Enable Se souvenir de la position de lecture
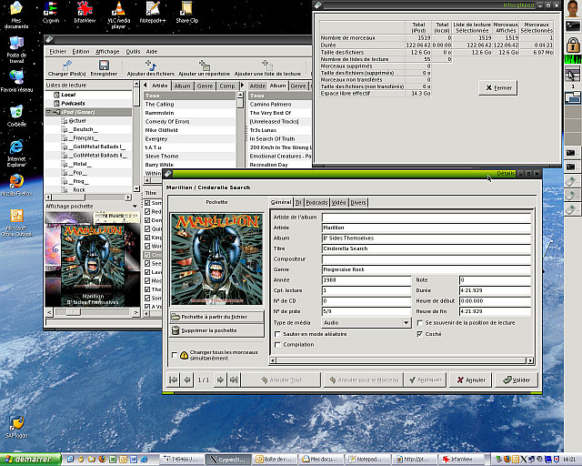The image size is (582, 466). (x=419, y=323)
